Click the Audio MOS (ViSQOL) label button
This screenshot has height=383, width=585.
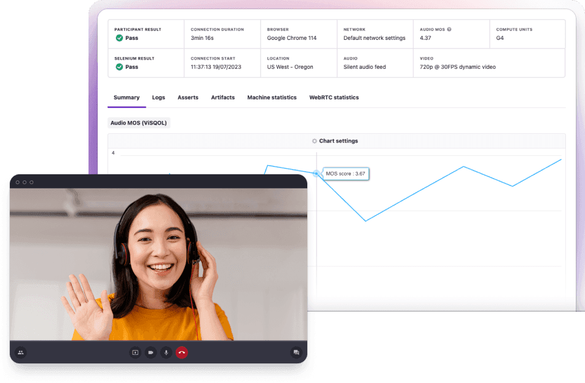tap(138, 123)
